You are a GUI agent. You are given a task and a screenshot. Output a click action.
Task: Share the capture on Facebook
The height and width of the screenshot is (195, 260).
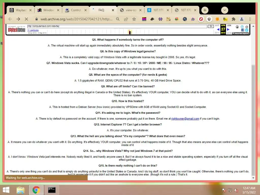point(242,30)
